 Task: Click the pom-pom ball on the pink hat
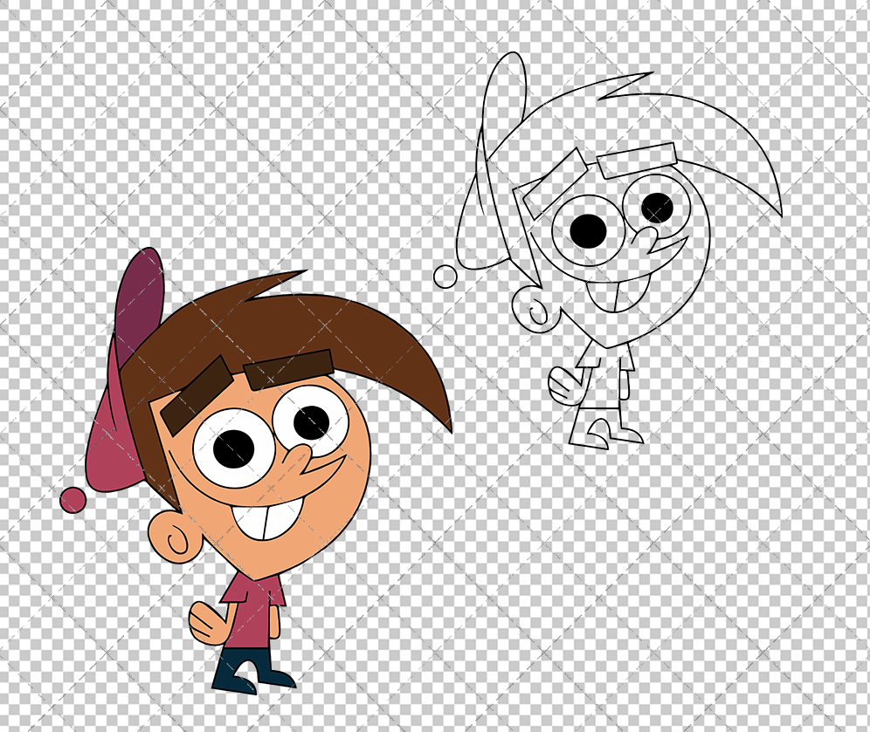tap(72, 500)
